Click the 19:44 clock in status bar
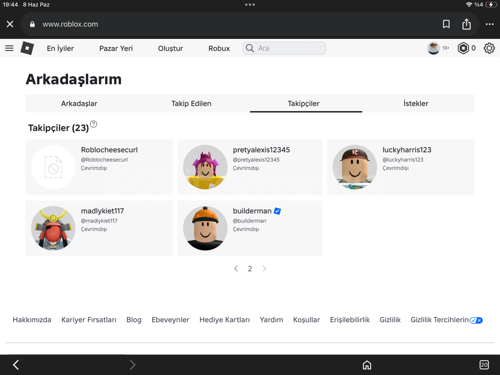Screen dimensions: 500x375 pos(10,5)
